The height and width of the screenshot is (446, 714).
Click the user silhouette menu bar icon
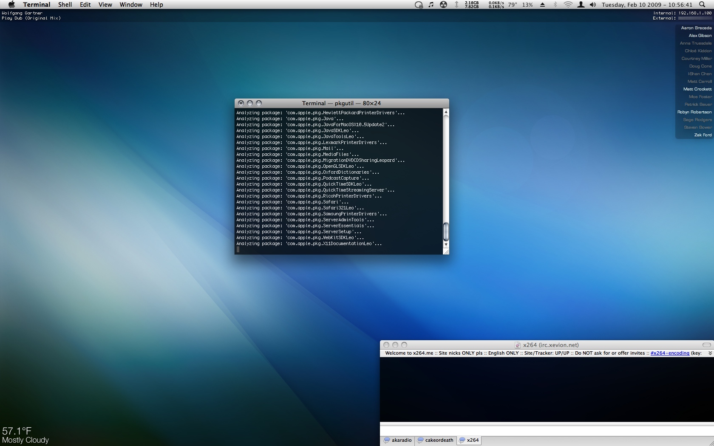point(581,5)
